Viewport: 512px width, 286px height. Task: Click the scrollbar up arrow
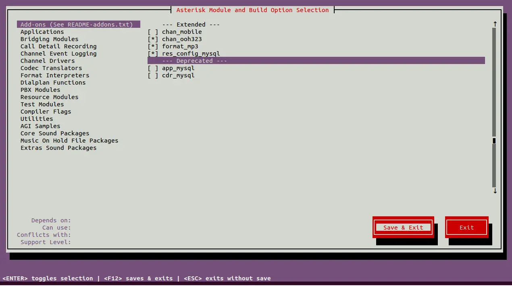click(x=495, y=24)
